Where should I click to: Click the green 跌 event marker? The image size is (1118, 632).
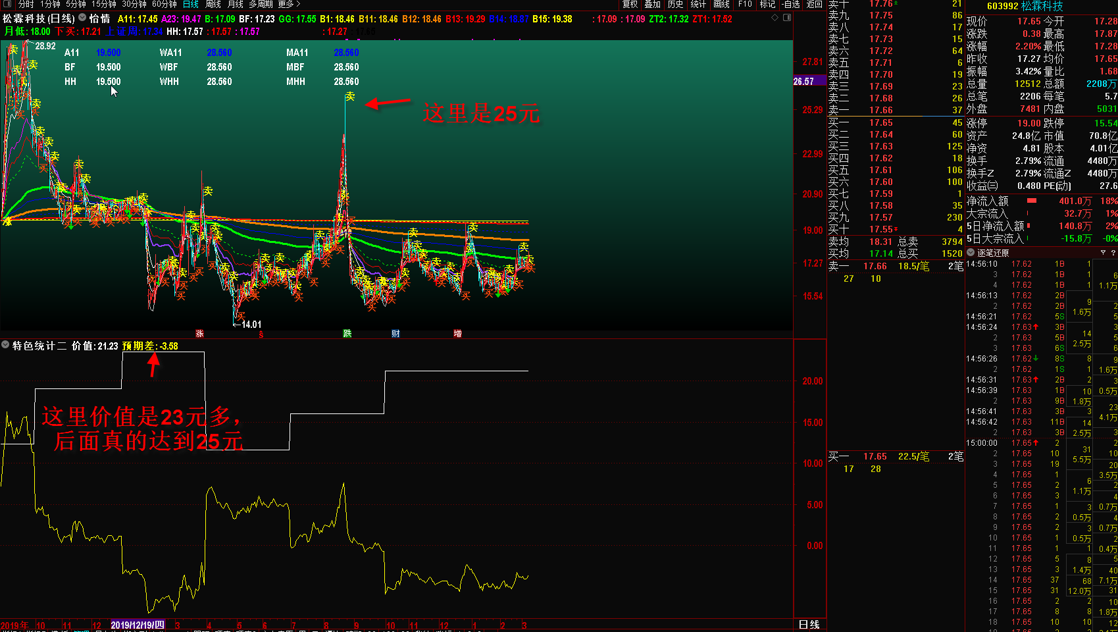coord(347,334)
